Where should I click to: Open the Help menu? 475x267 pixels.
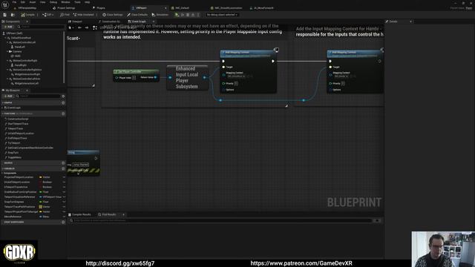(88, 2)
